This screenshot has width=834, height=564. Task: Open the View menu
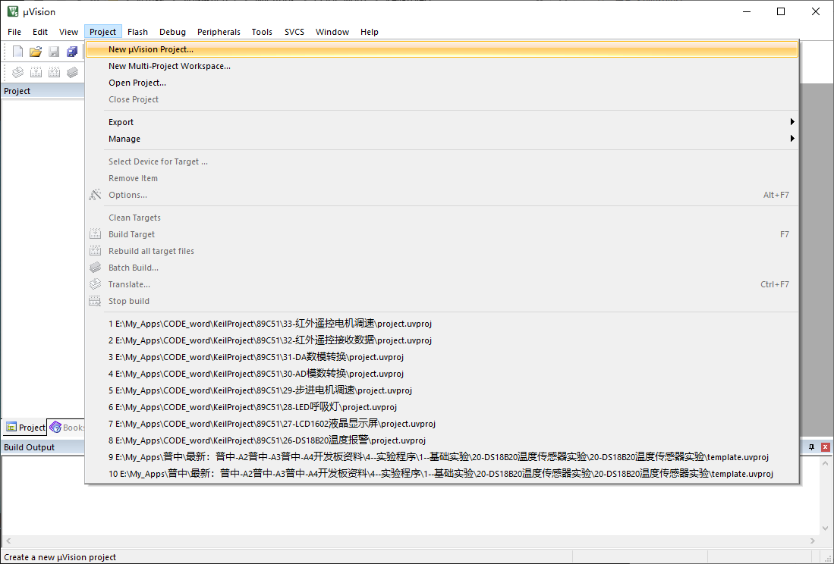click(x=68, y=32)
